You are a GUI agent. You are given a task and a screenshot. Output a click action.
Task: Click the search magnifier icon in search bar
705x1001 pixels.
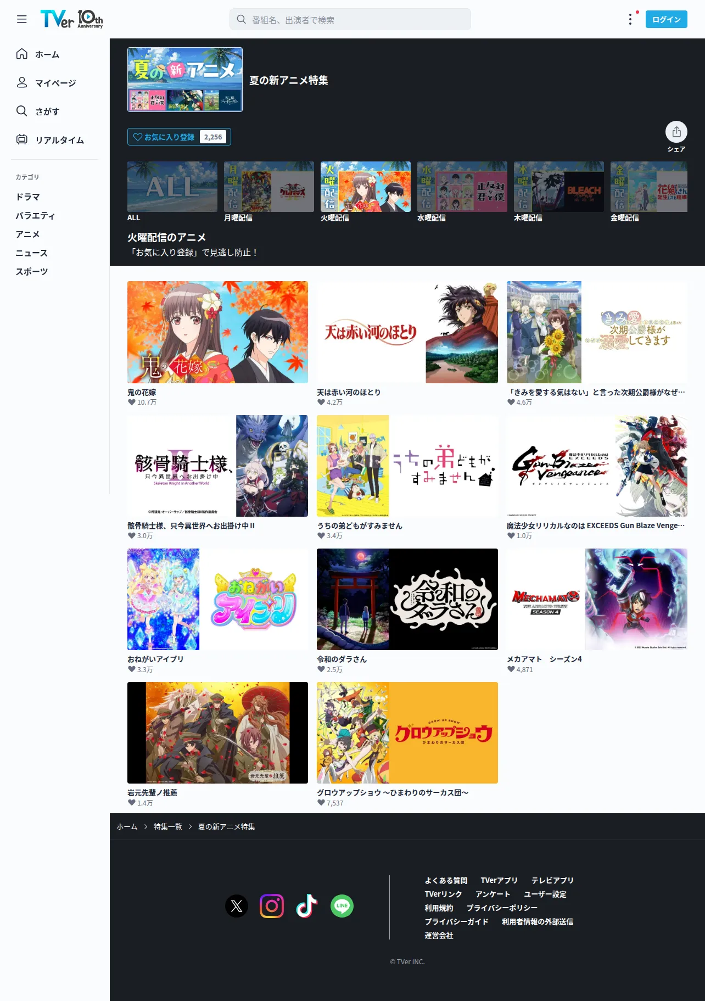(x=241, y=19)
